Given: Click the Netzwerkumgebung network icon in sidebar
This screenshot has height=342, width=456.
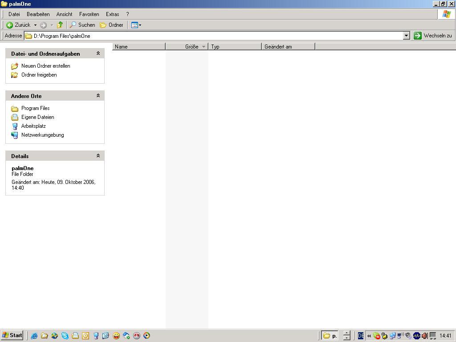Looking at the screenshot, I should (15, 135).
